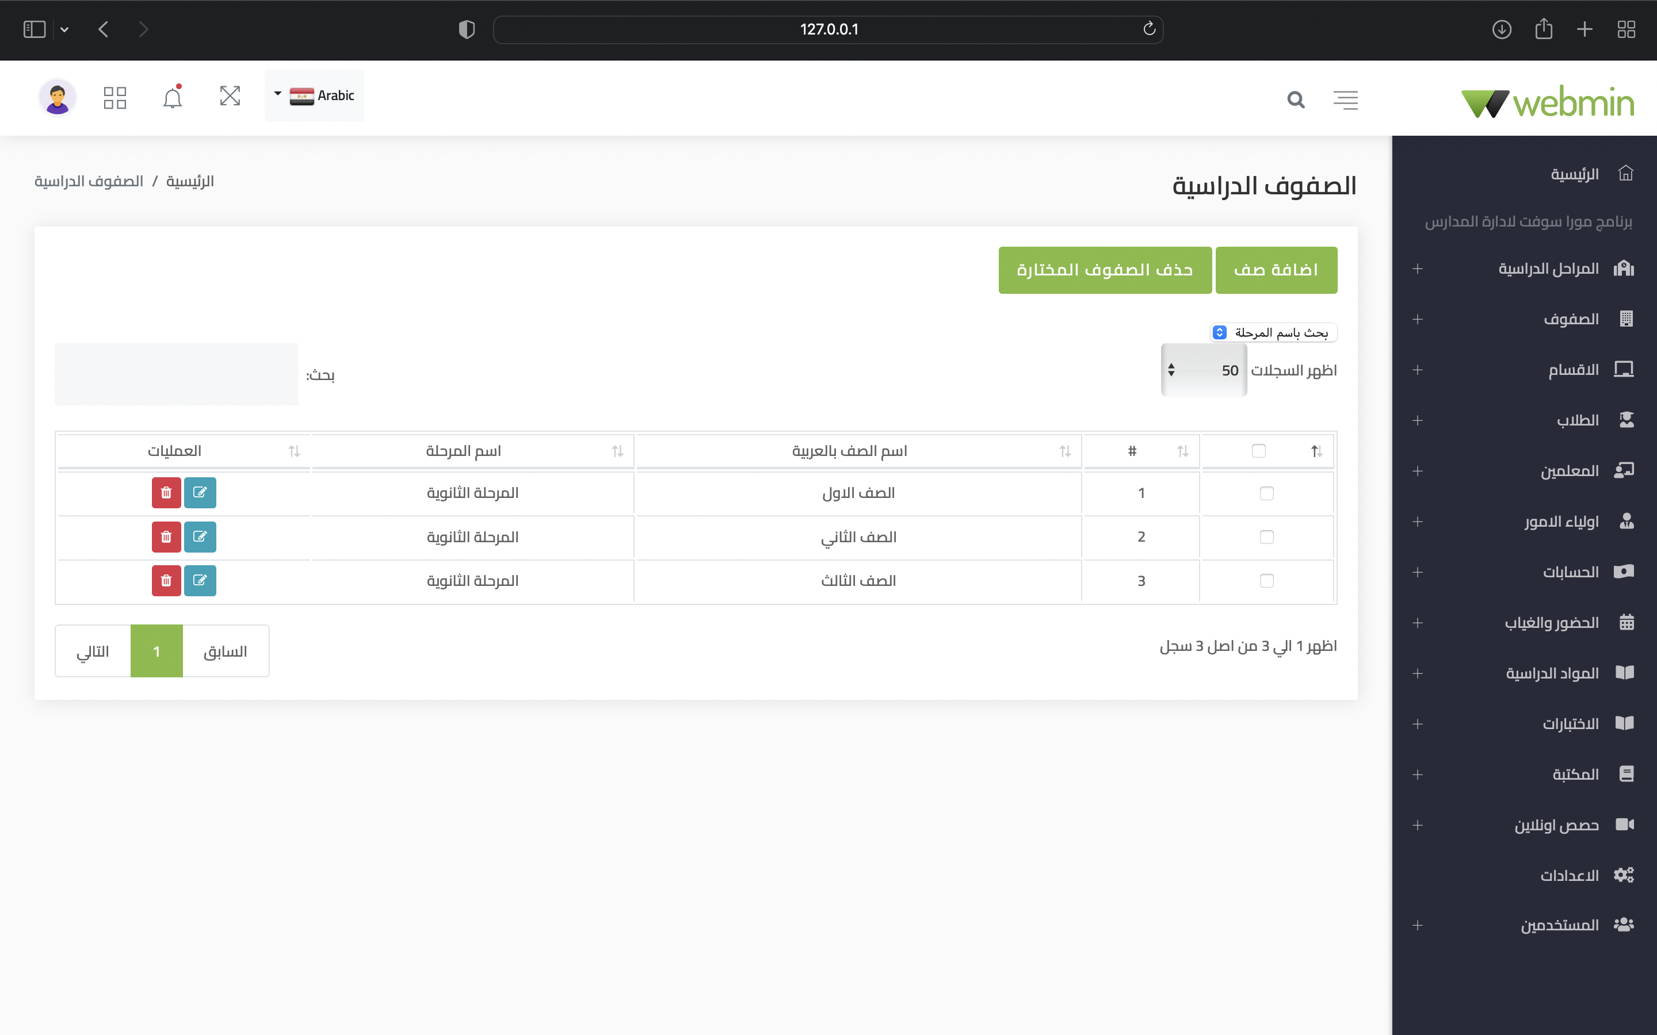This screenshot has width=1657, height=1035.
Task: Toggle fullscreen with the expand arrows icon
Action: pyautogui.click(x=230, y=97)
